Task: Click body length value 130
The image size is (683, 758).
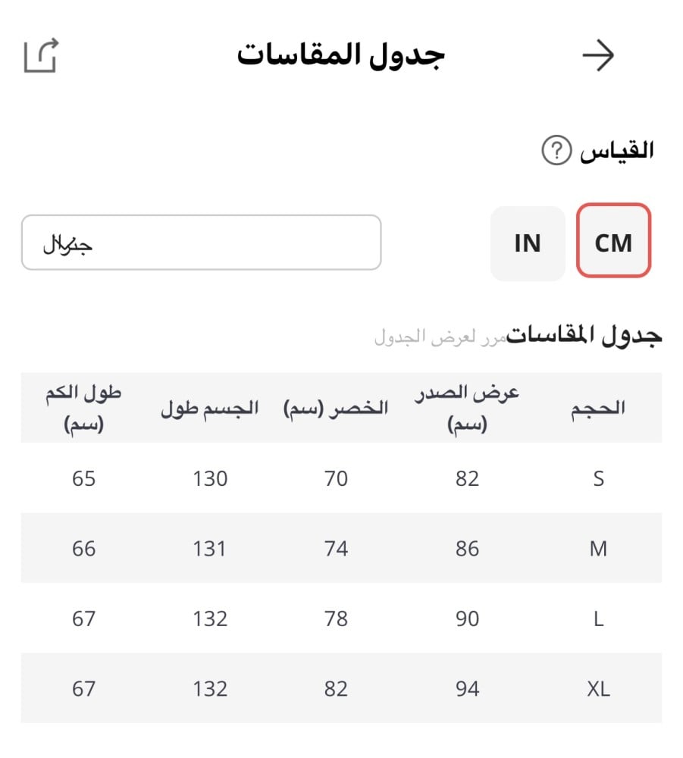Action: [209, 478]
